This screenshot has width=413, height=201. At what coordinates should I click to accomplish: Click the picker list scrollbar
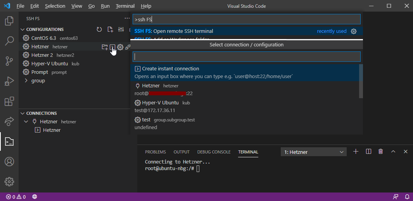point(361,81)
